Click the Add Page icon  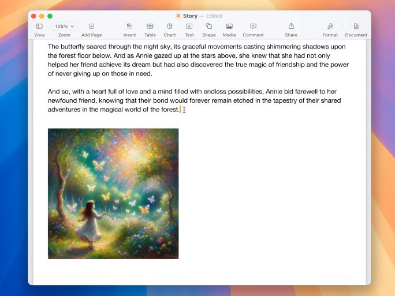click(92, 27)
